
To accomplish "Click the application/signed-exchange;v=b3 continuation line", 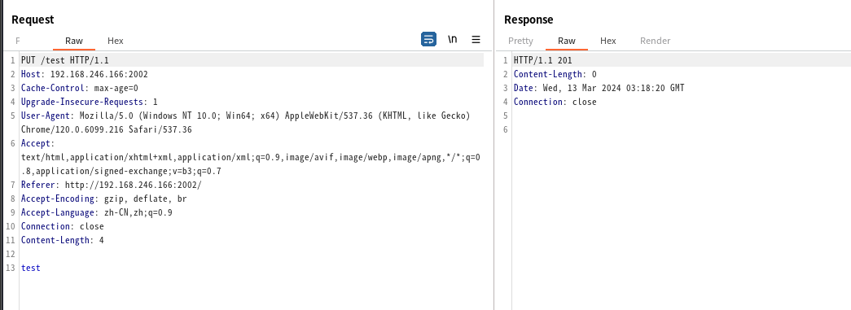I will [x=121, y=171].
